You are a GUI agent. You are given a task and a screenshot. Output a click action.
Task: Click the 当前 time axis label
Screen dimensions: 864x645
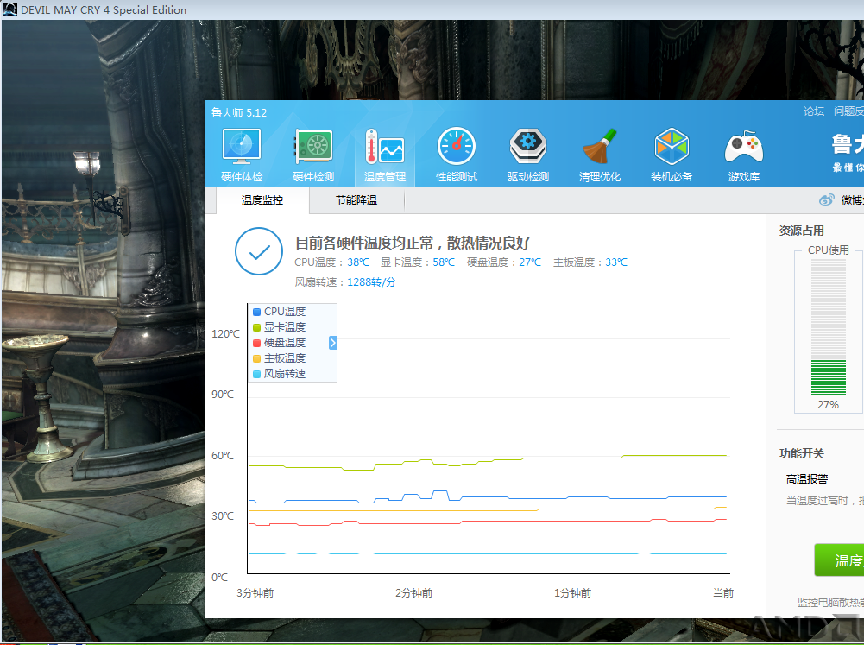(x=723, y=593)
